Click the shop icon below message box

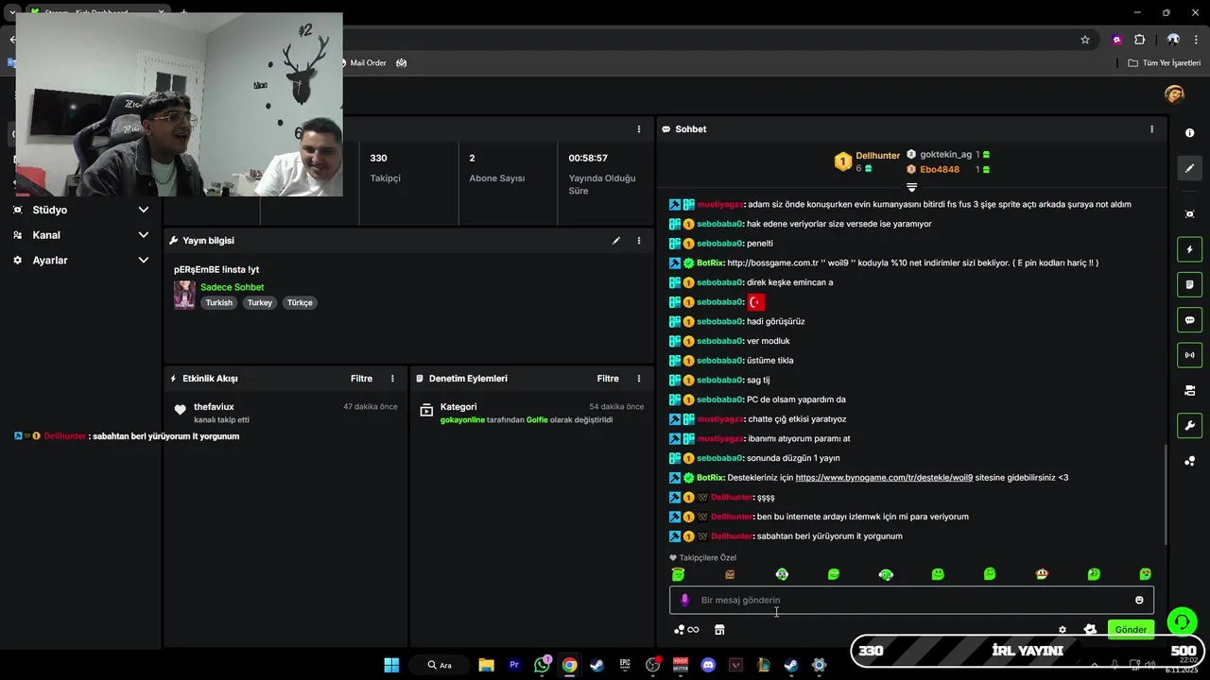click(x=718, y=630)
